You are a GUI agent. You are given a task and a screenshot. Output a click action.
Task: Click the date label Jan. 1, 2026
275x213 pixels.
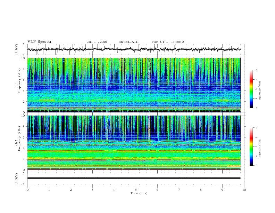(97, 42)
